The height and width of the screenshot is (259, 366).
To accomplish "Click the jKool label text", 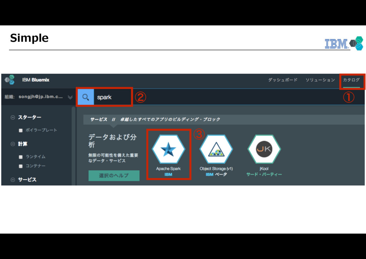I will (x=264, y=168).
